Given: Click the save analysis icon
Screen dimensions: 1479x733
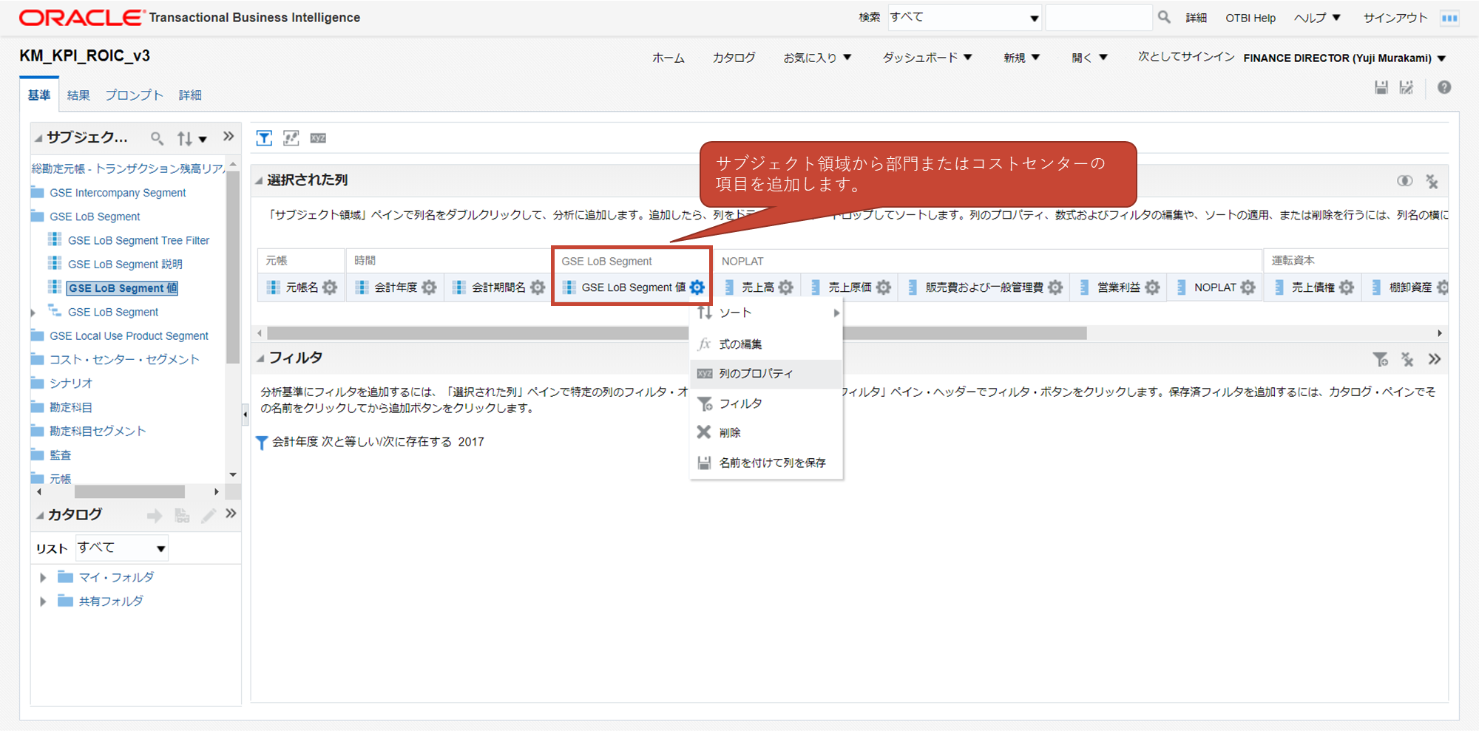Looking at the screenshot, I should [1381, 88].
